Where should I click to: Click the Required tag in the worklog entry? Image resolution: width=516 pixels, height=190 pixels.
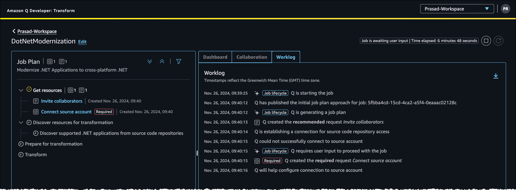[272, 161]
